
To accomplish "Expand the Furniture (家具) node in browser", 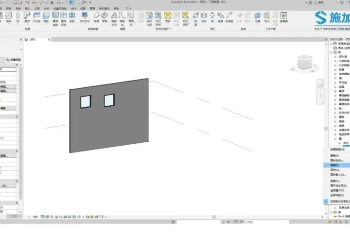I will coord(335,87).
